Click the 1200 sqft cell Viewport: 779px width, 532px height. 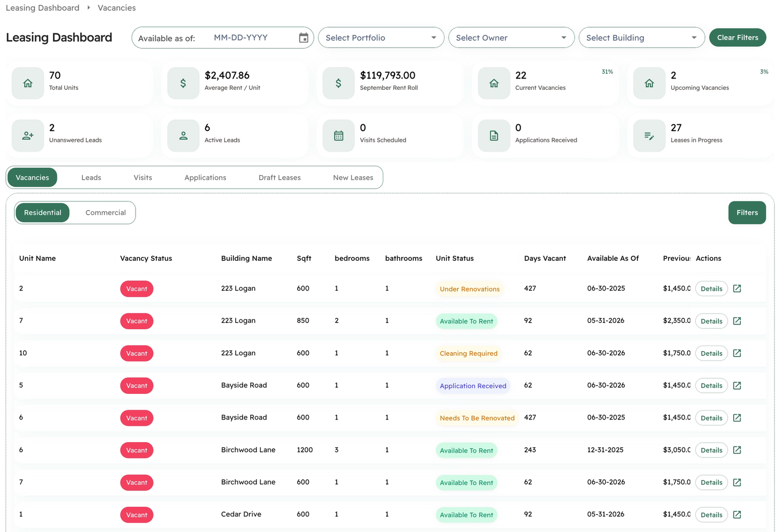point(305,450)
